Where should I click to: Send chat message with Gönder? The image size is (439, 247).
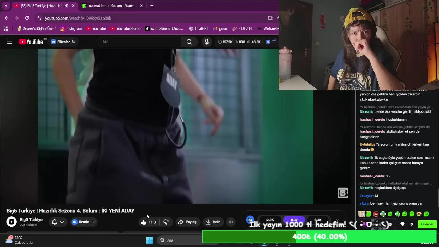click(x=427, y=224)
